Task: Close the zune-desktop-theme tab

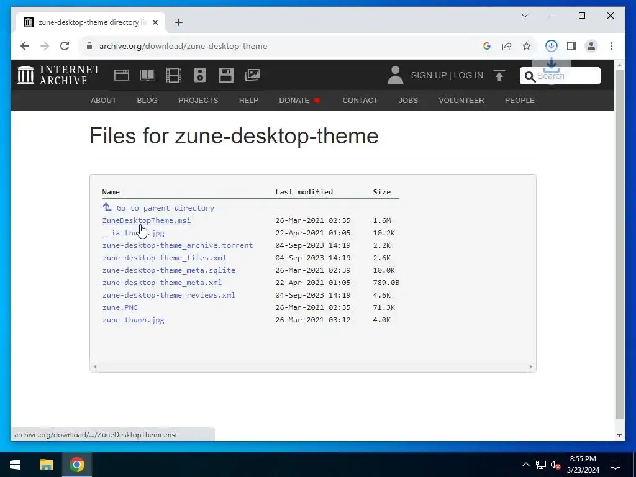Action: [x=155, y=22]
